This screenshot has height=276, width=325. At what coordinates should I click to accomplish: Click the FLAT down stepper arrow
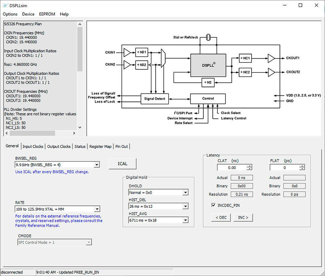(x=302, y=169)
